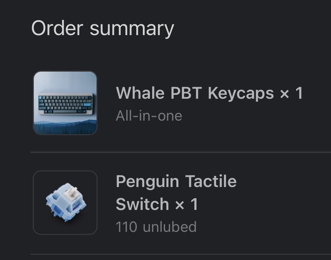Click the × 1 quantity beside Switch

pos(187,204)
